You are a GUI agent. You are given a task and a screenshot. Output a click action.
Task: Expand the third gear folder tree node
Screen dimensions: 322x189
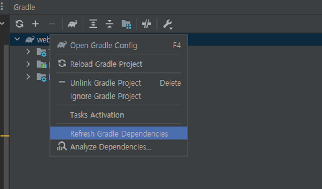coord(28,76)
